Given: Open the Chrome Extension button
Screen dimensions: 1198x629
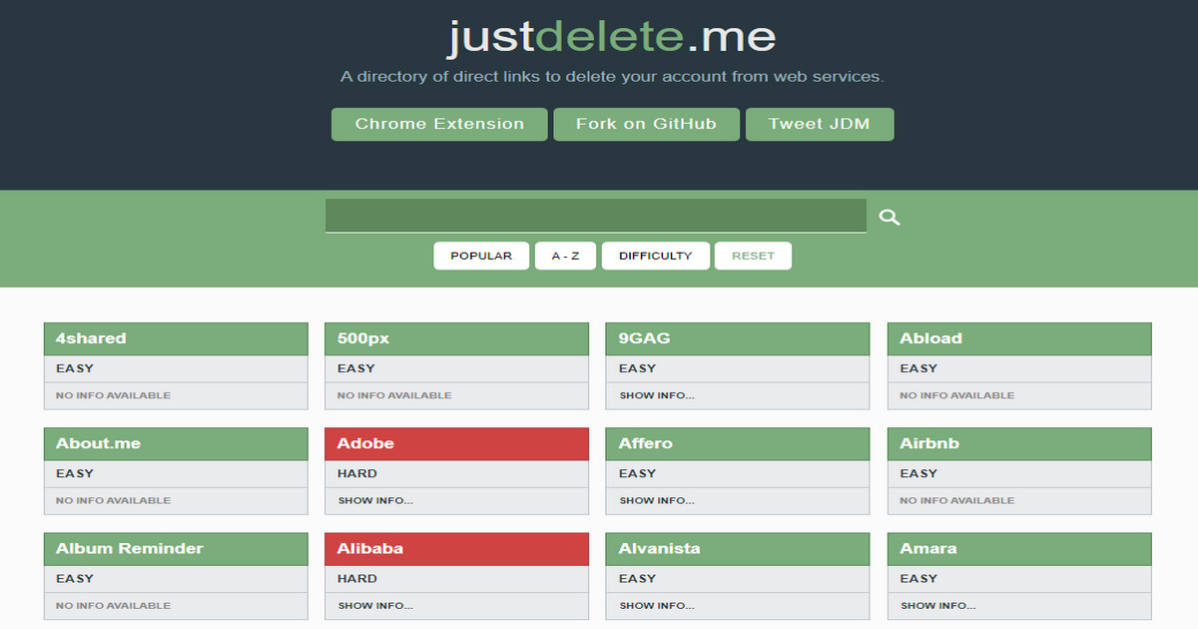Looking at the screenshot, I should tap(439, 124).
